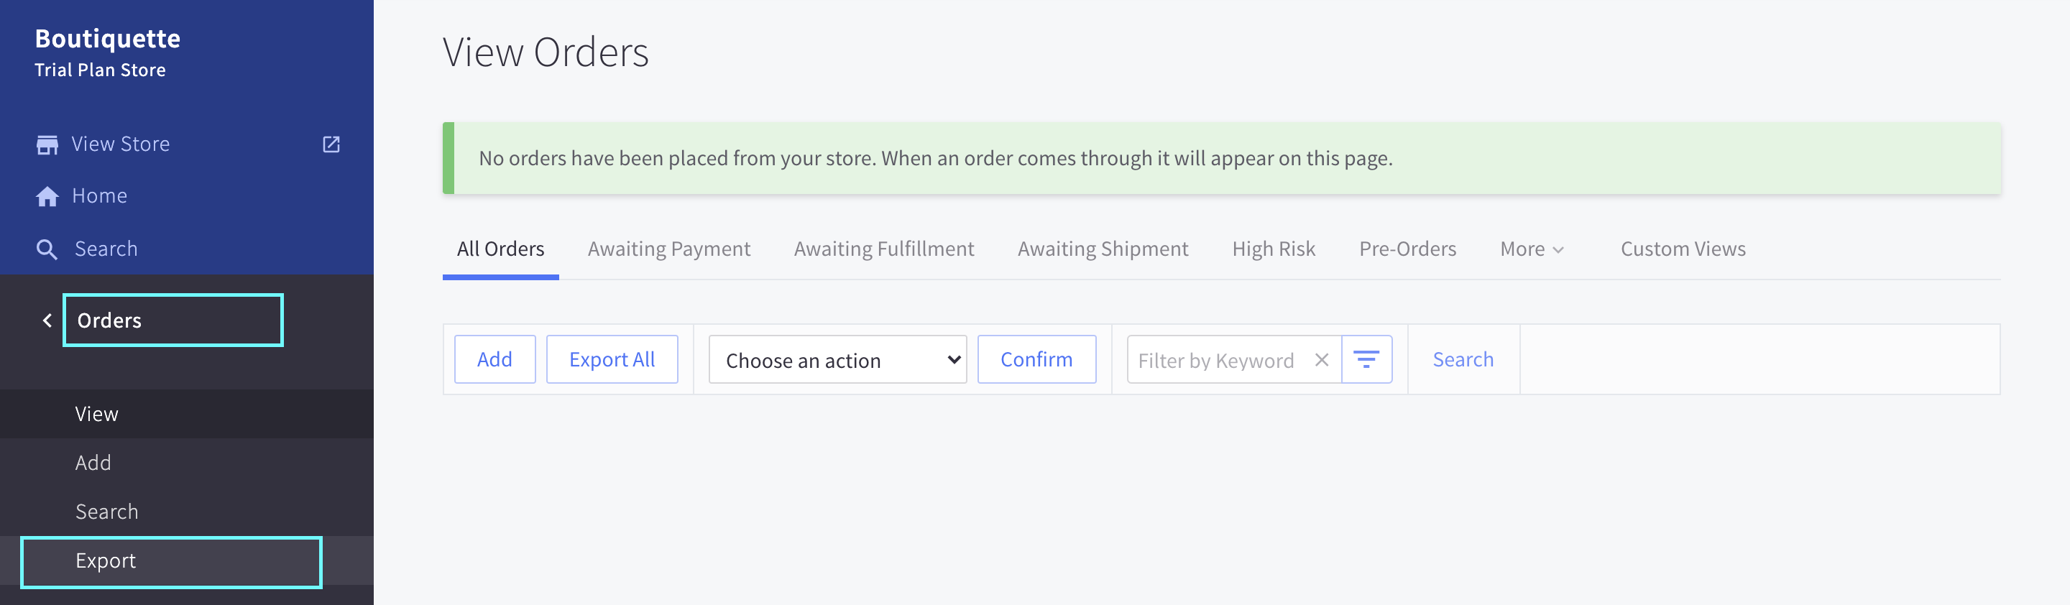
Task: Switch to Awaiting Fulfillment tab
Action: 883,249
